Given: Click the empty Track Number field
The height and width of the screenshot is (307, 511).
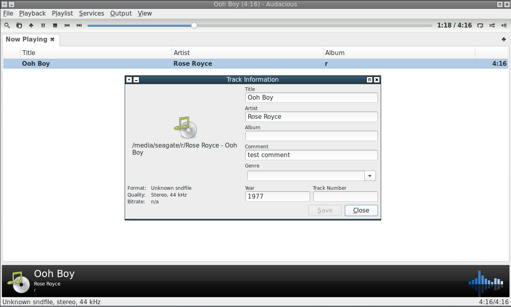Looking at the screenshot, I should click(345, 197).
